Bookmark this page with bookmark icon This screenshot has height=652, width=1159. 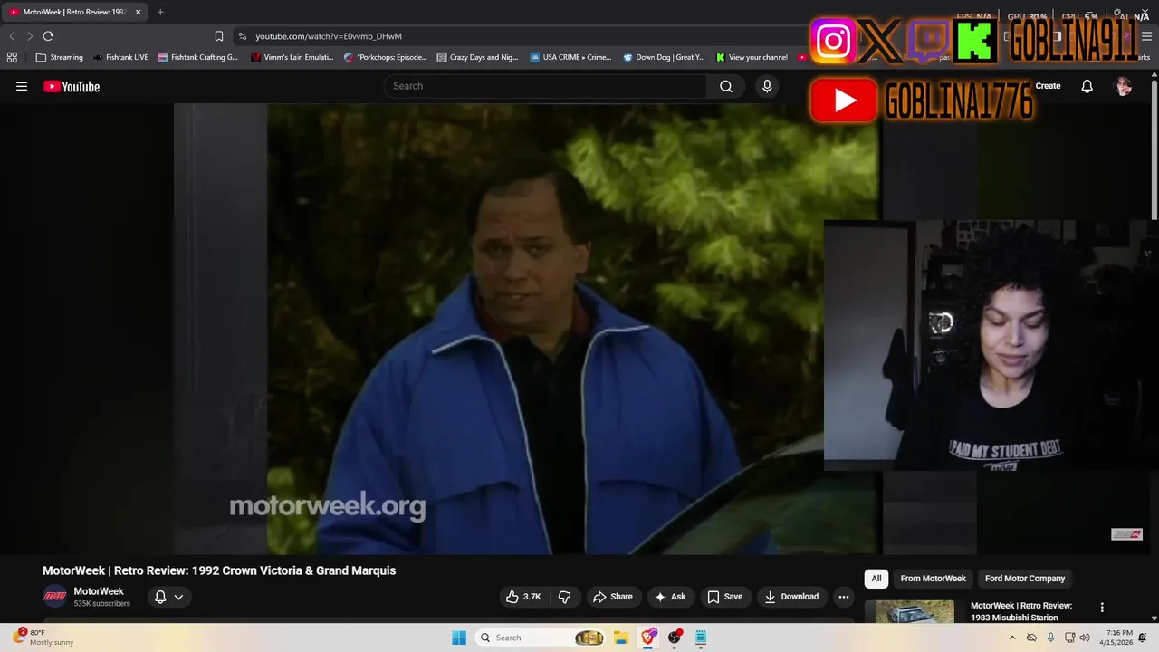coord(218,36)
